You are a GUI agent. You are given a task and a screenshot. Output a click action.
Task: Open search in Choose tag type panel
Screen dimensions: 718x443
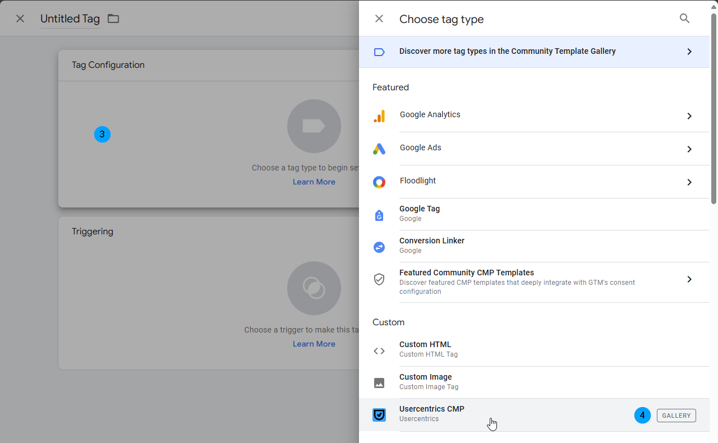[x=684, y=19]
